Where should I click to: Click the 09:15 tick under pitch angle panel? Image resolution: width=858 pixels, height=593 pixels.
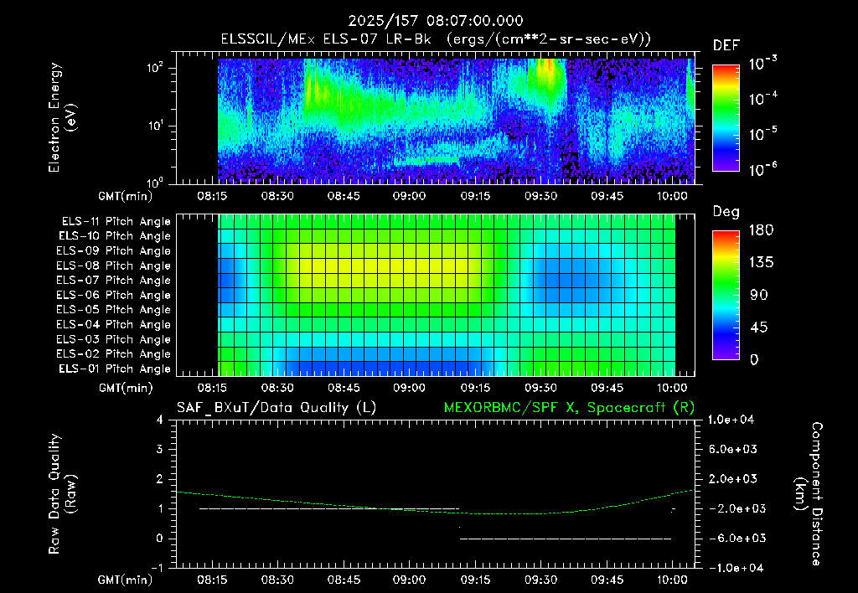point(475,388)
